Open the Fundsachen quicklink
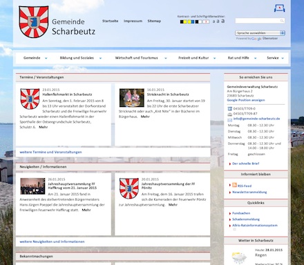 click(x=241, y=213)
